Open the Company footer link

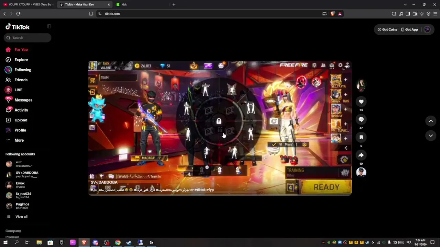pos(13,231)
